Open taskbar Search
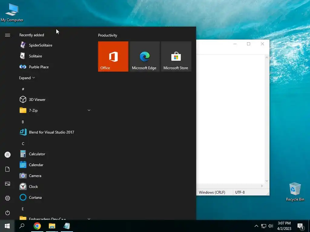The height and width of the screenshot is (232, 310). click(22, 226)
